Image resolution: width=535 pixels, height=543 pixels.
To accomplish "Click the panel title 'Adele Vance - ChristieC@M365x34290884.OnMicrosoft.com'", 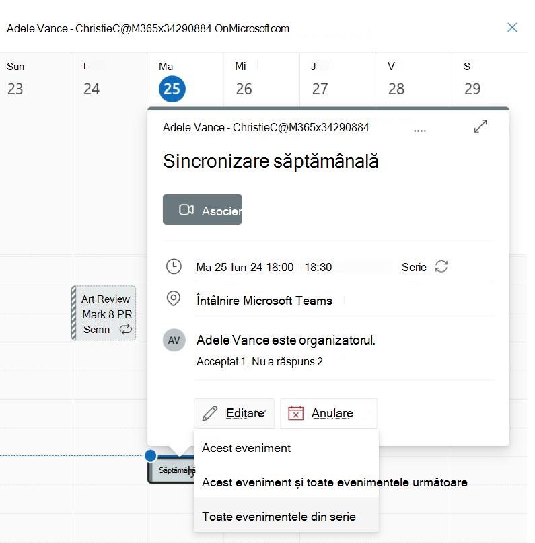I will (148, 28).
